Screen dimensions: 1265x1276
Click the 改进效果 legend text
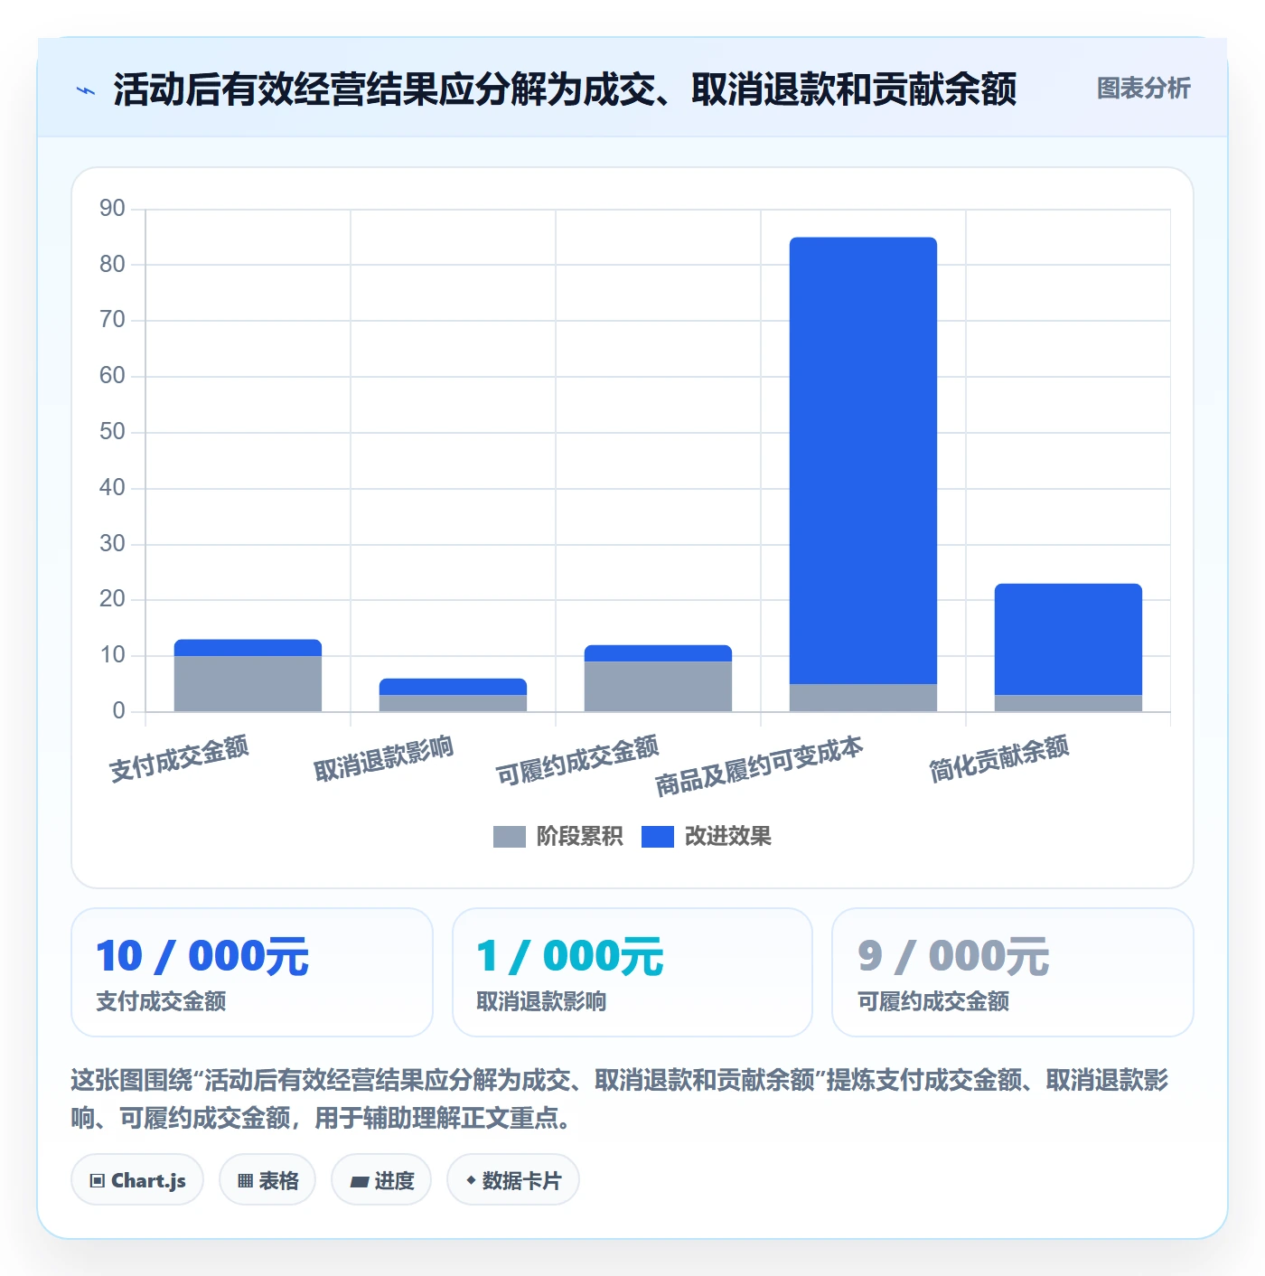727,837
